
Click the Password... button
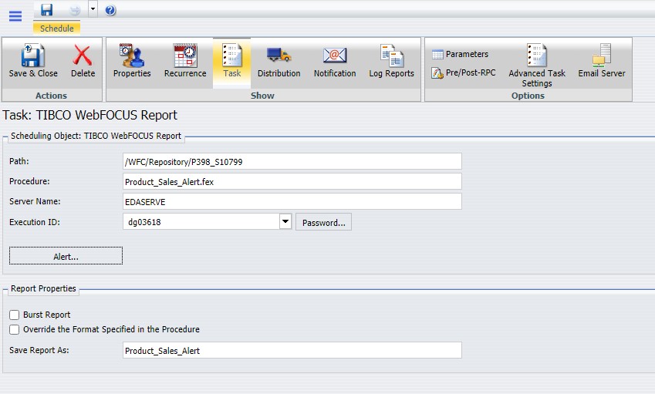pyautogui.click(x=324, y=222)
